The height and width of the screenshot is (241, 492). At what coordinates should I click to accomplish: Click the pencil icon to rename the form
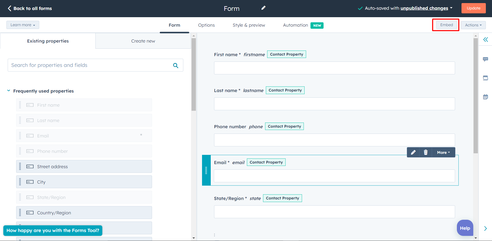click(x=263, y=8)
